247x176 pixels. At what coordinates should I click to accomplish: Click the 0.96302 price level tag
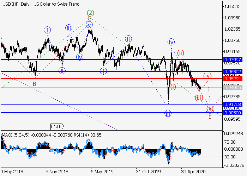coord(232,71)
